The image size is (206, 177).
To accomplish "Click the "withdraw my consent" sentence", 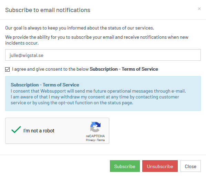I will pyautogui.click(x=95, y=100).
